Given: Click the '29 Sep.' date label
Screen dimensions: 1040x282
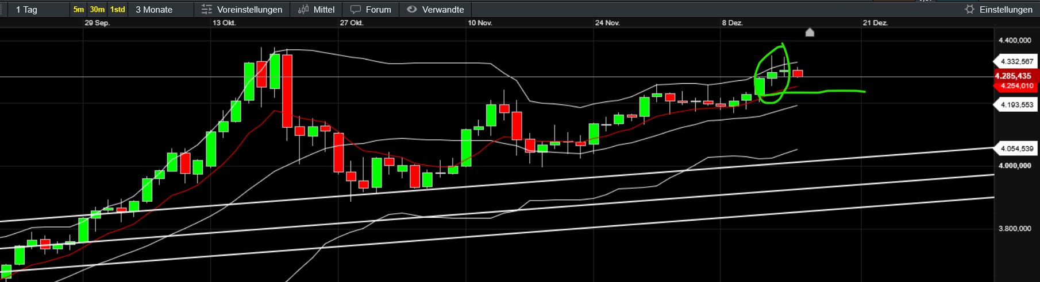Looking at the screenshot, I should coord(97,23).
